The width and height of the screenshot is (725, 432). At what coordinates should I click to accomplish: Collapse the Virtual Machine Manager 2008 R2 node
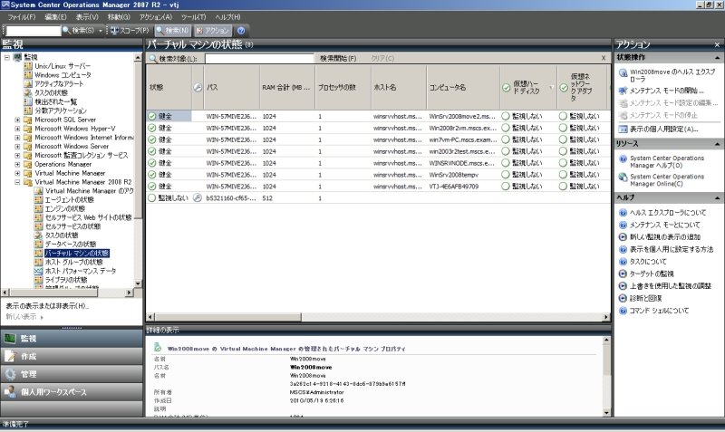17,182
